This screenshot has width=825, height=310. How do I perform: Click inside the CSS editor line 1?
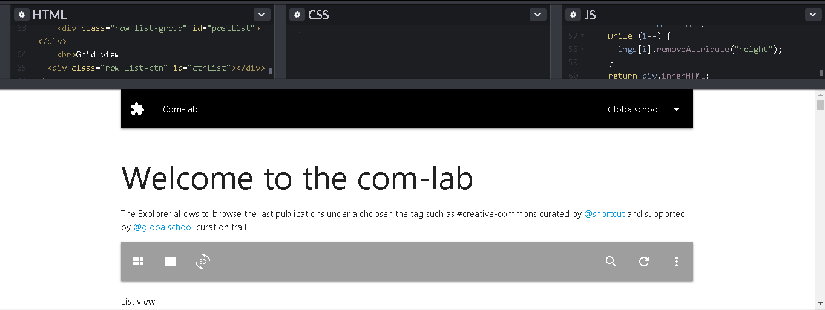pos(418,35)
